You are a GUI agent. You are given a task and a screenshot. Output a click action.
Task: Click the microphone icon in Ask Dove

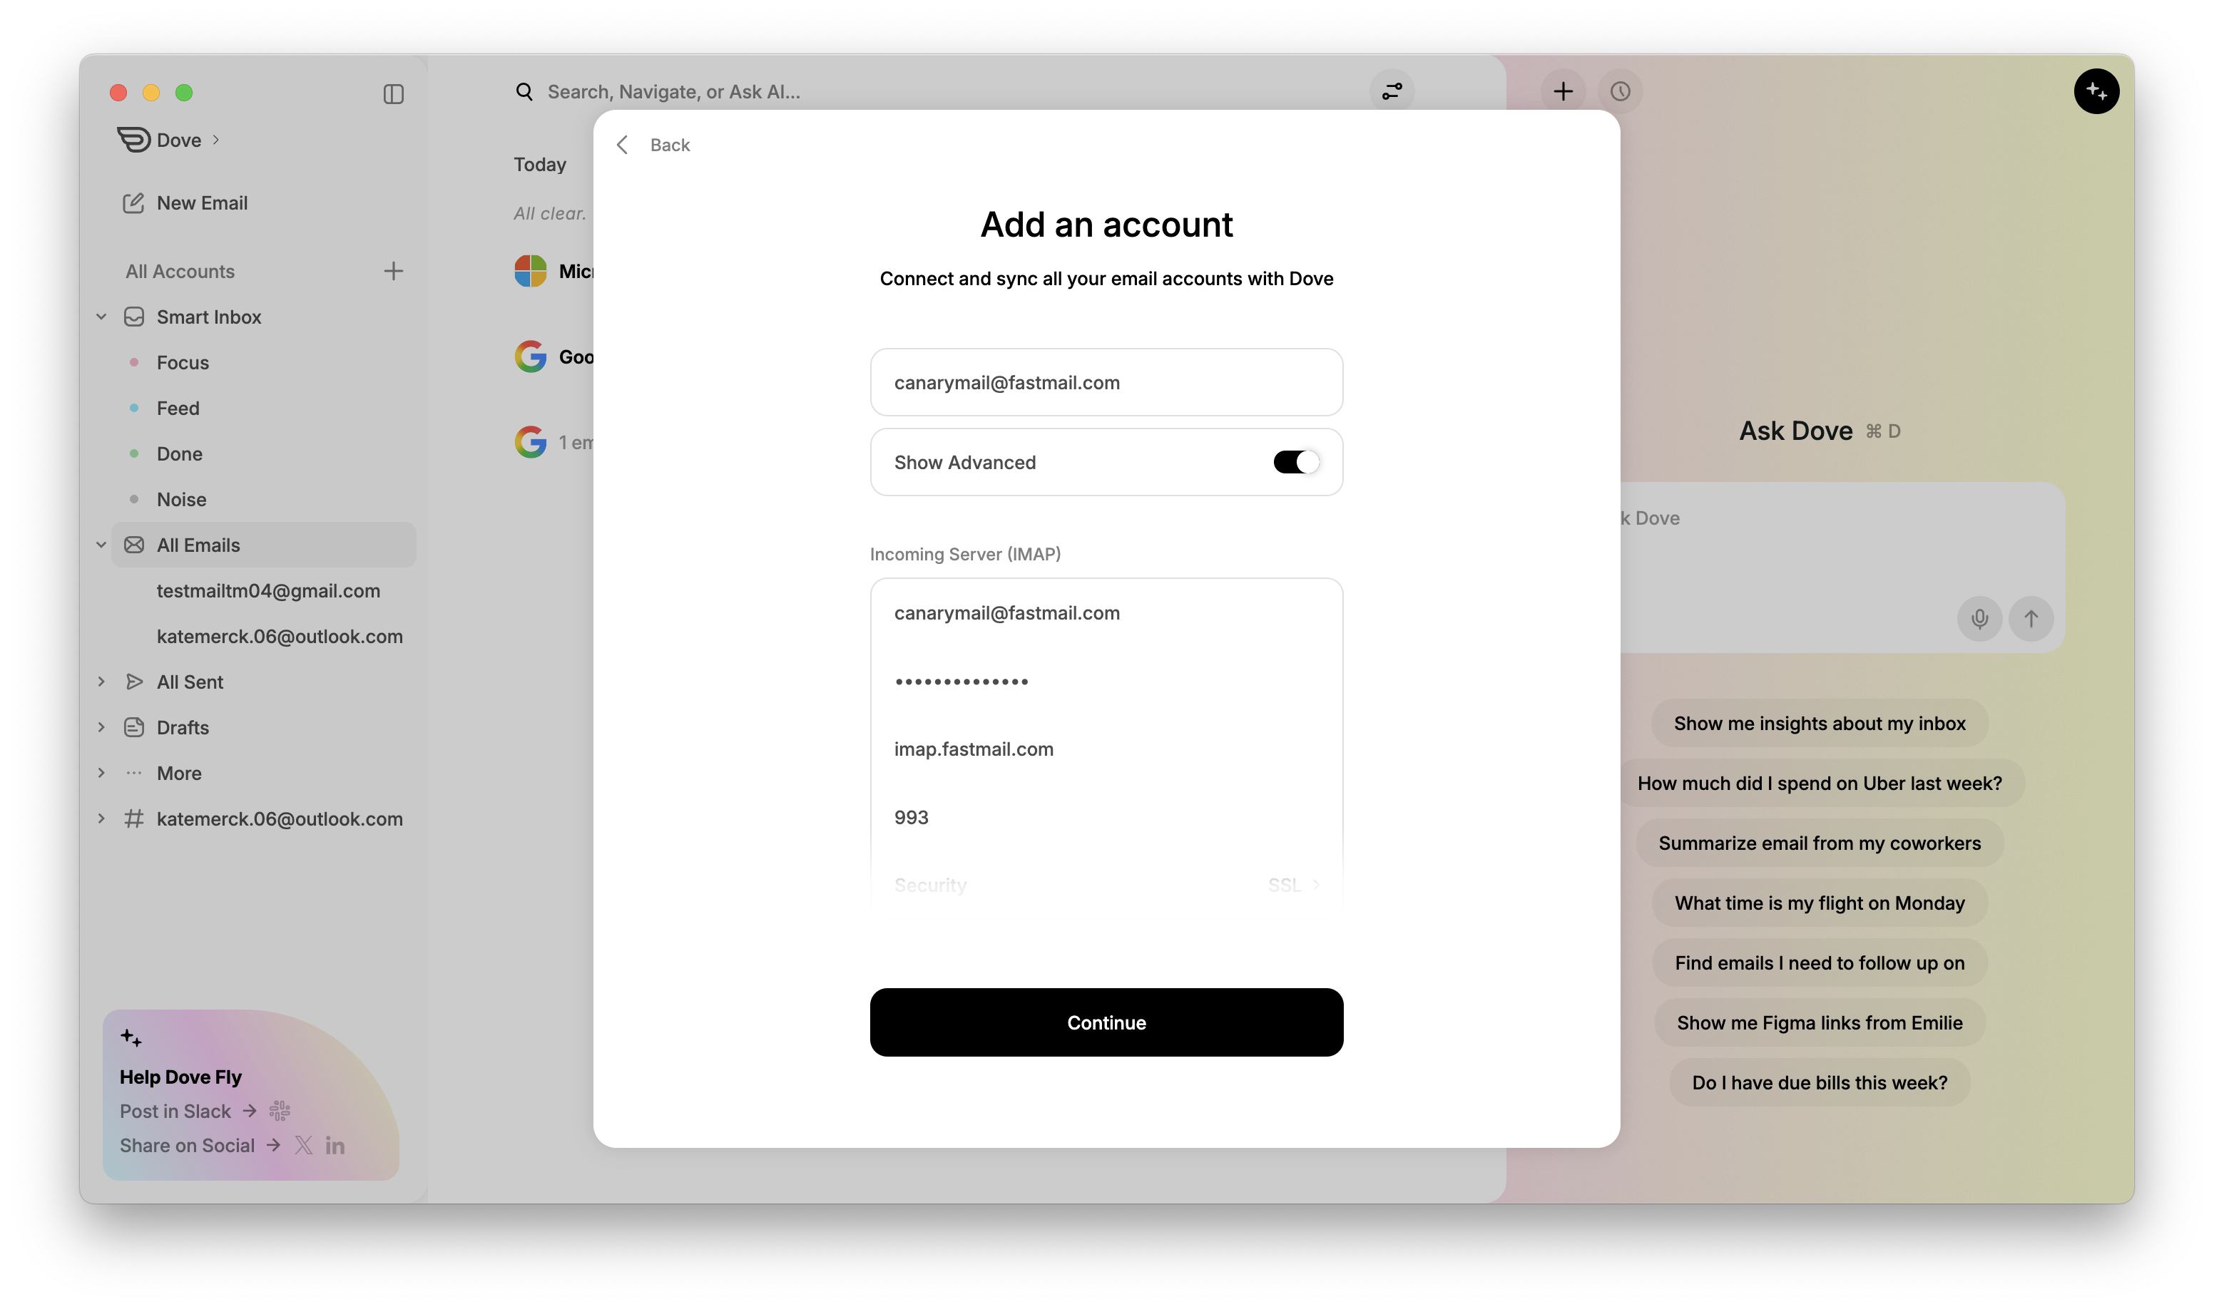[1979, 620]
